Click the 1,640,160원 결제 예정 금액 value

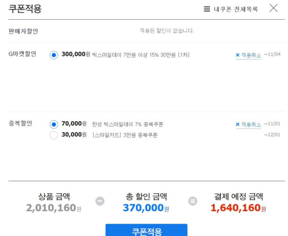point(238,208)
